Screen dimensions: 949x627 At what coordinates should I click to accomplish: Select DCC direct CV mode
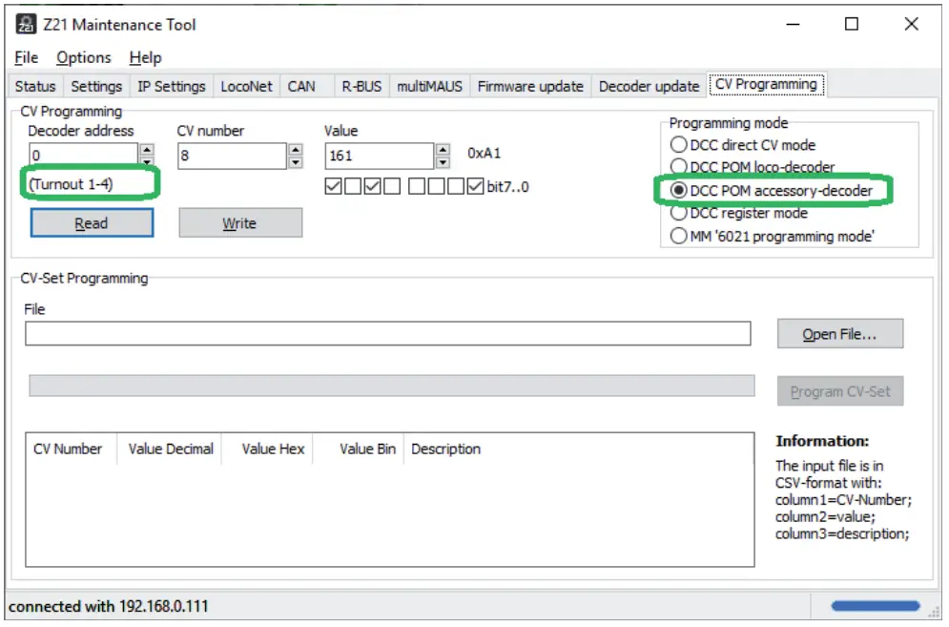click(x=678, y=145)
